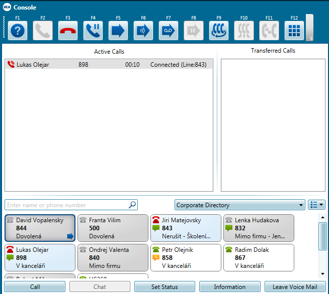Select Radim Dolak contact card
Image resolution: width=329 pixels, height=294 pixels.
click(x=259, y=257)
